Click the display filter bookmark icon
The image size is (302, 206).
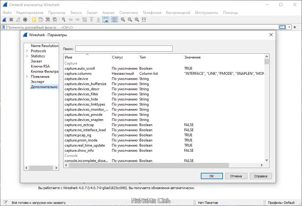[x=4, y=27]
